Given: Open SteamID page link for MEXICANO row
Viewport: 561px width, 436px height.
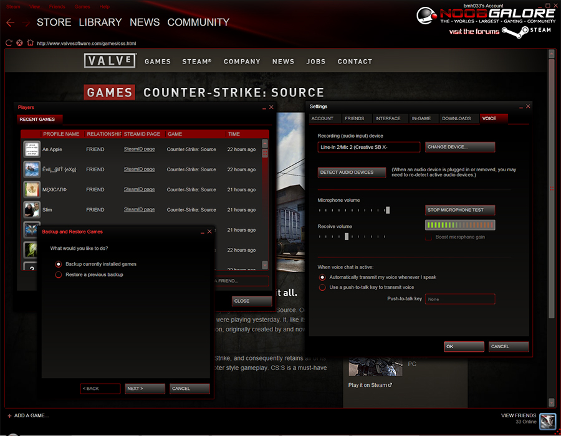Looking at the screenshot, I should coord(139,189).
